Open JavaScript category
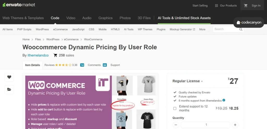 point(78,29)
